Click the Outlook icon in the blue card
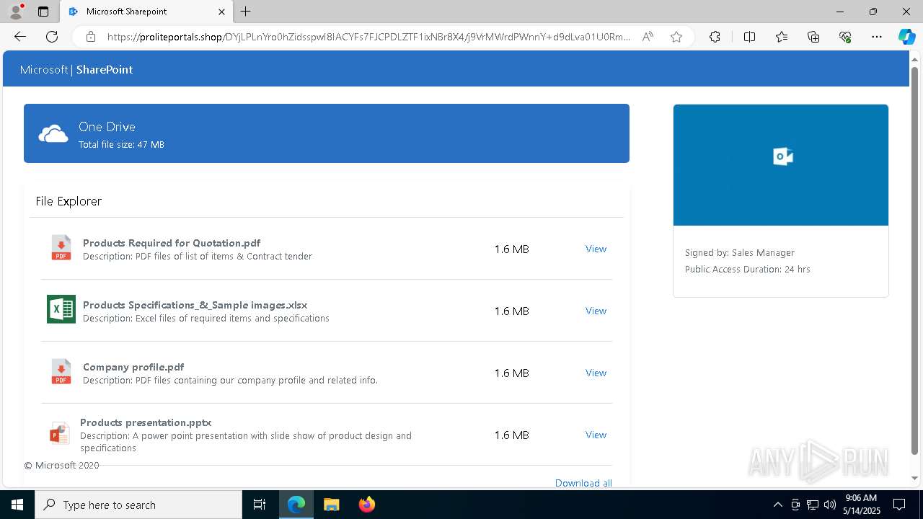The width and height of the screenshot is (923, 519). click(783, 156)
